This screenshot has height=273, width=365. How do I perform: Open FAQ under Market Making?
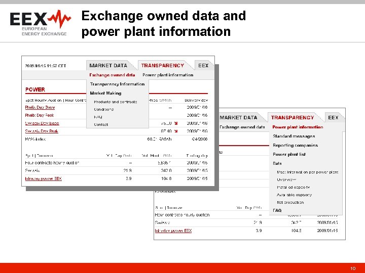(98, 117)
